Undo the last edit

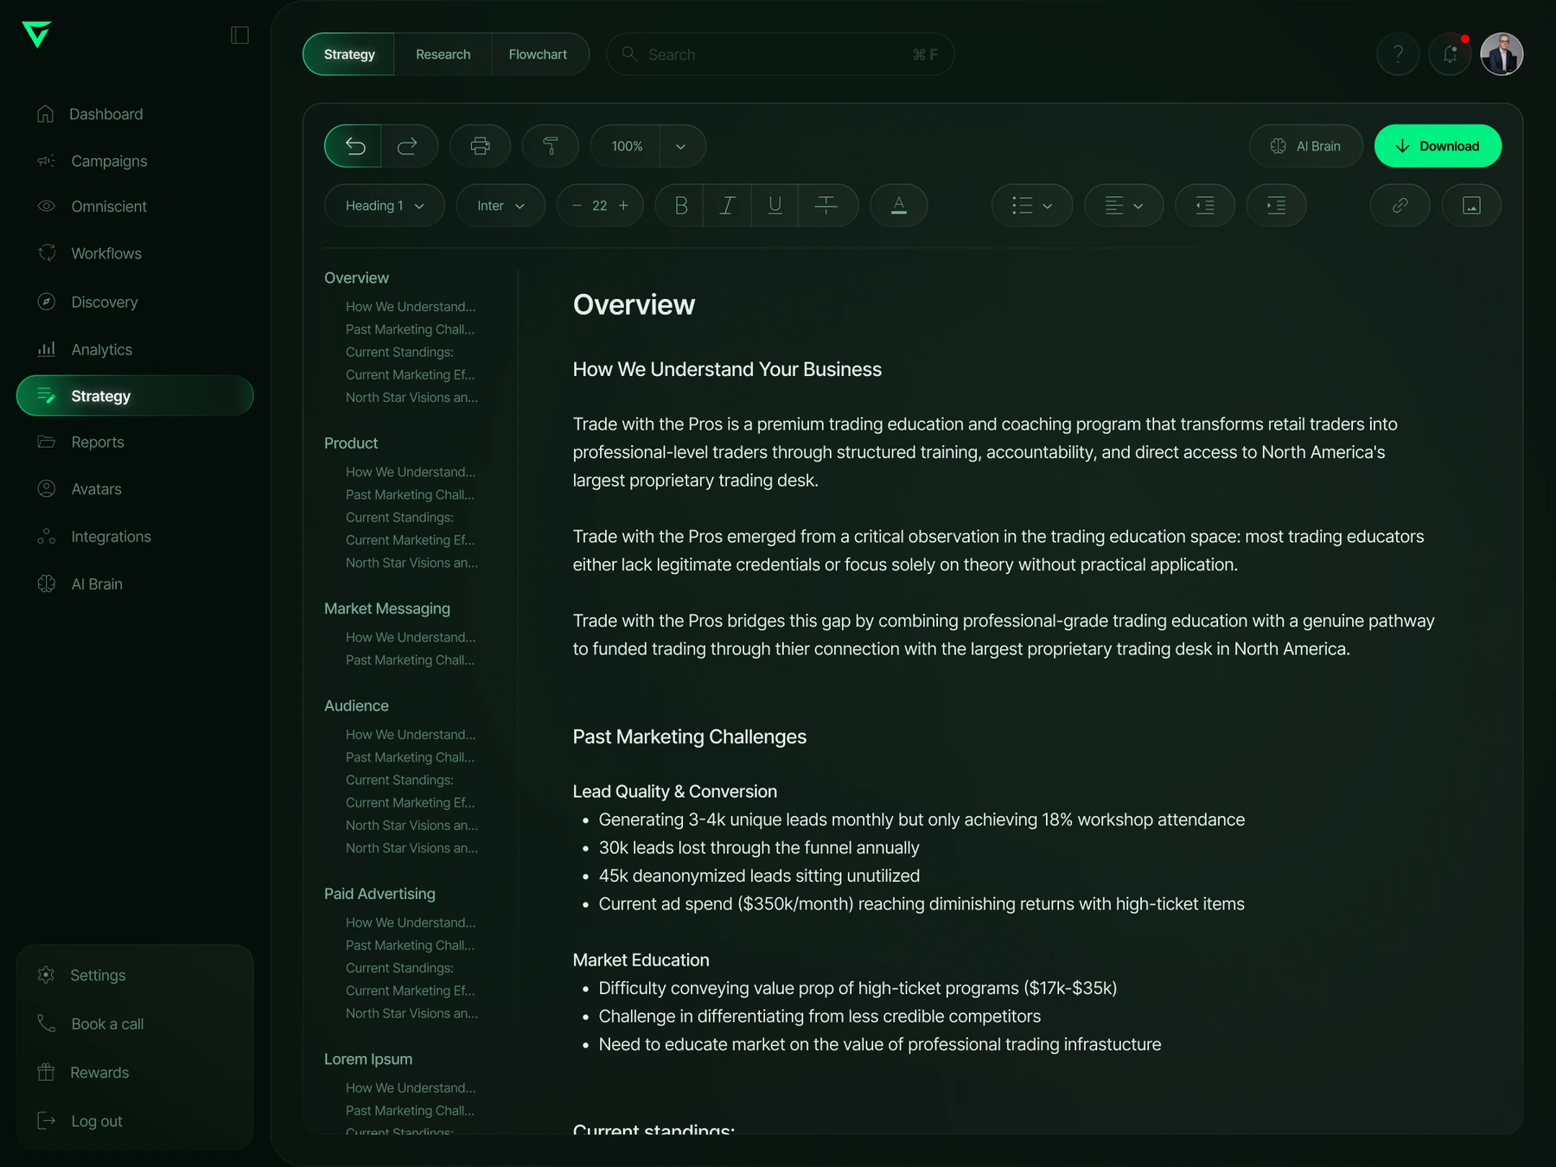[354, 146]
